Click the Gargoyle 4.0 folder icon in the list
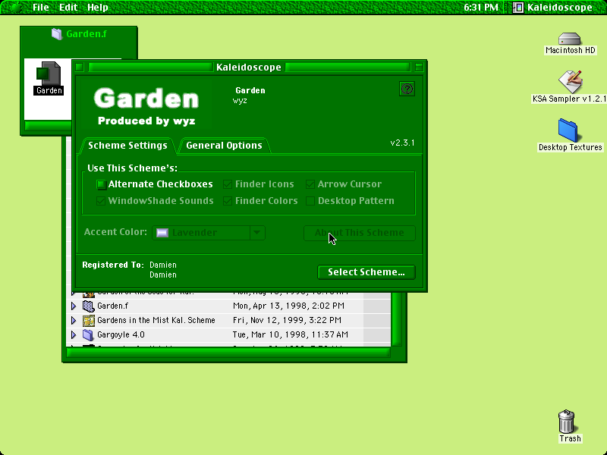Screen dimensions: 607x455 [88, 334]
